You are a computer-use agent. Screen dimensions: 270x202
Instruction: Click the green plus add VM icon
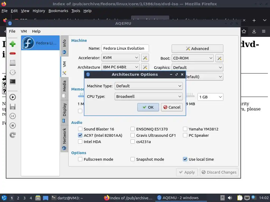(x=13, y=44)
